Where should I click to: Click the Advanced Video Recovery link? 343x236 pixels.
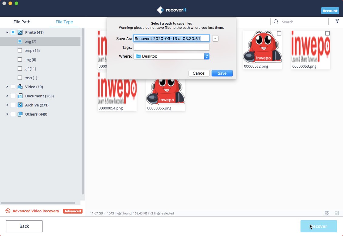coord(36,211)
